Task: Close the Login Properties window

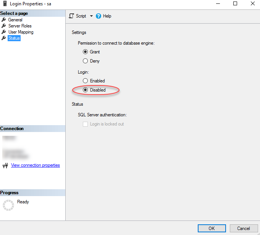Action: pos(252,4)
